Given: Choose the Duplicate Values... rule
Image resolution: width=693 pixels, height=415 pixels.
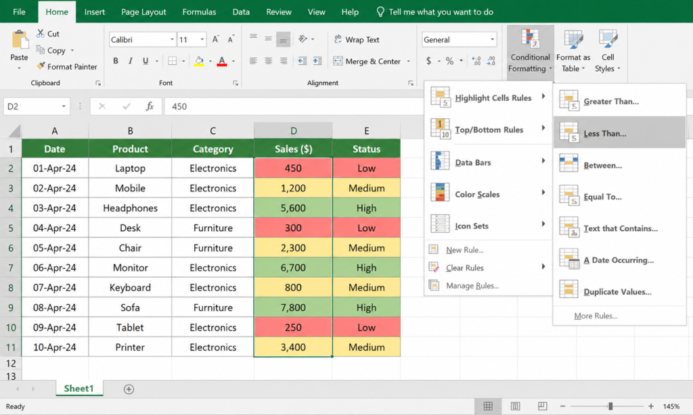Looking at the screenshot, I should click(x=619, y=291).
